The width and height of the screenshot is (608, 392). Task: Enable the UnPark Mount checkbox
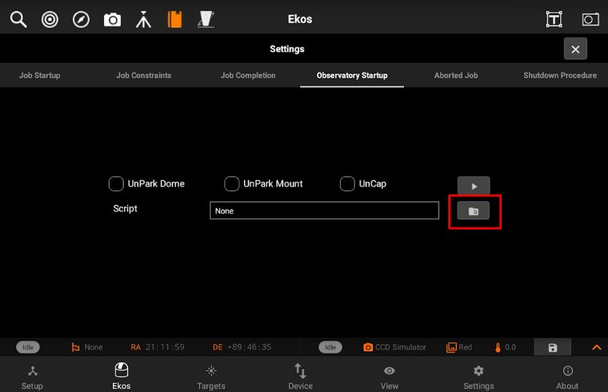pos(232,183)
